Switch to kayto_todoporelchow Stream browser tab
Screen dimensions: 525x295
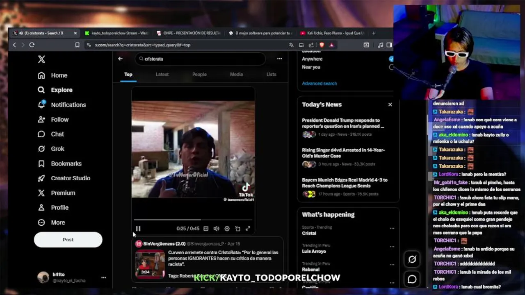[x=117, y=33]
